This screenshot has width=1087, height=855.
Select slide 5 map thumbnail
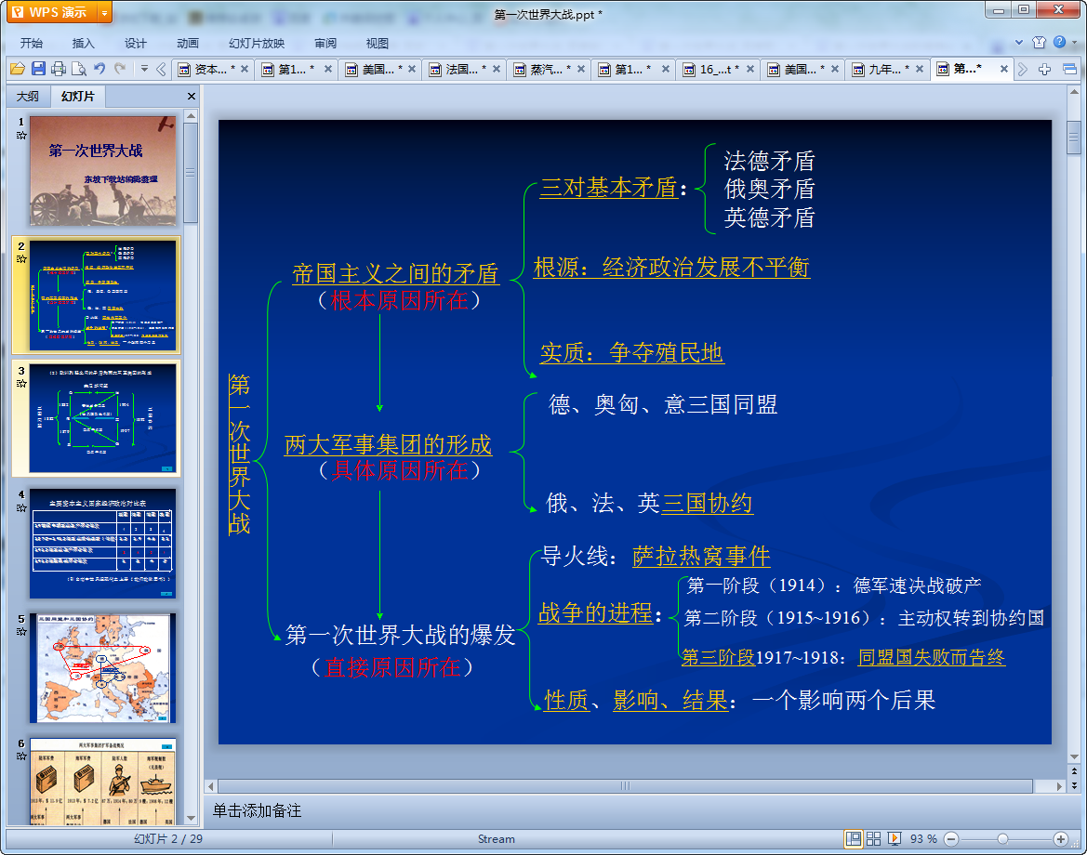pos(102,668)
